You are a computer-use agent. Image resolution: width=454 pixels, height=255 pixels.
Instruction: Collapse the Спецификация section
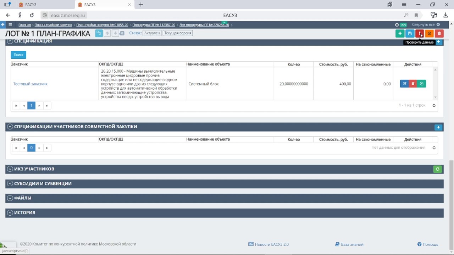(x=10, y=41)
